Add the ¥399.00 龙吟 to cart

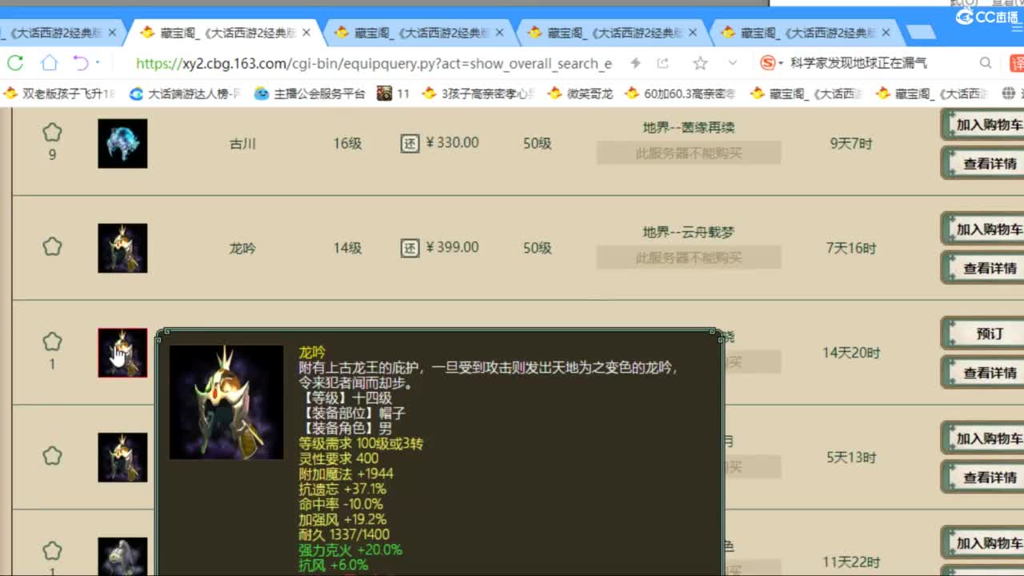pos(984,230)
